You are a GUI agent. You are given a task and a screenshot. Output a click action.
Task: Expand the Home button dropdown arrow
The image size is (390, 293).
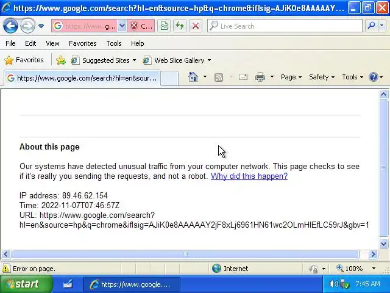click(205, 77)
